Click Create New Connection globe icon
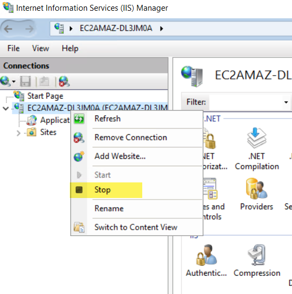The image size is (292, 294). click(5, 81)
